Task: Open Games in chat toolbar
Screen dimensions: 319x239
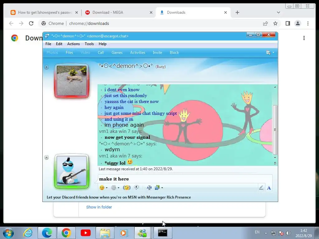Action: pyautogui.click(x=117, y=53)
